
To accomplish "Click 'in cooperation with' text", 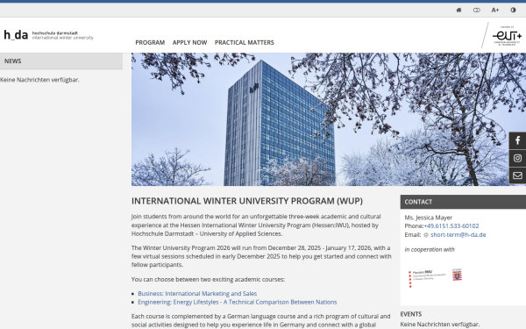I will pos(430,249).
